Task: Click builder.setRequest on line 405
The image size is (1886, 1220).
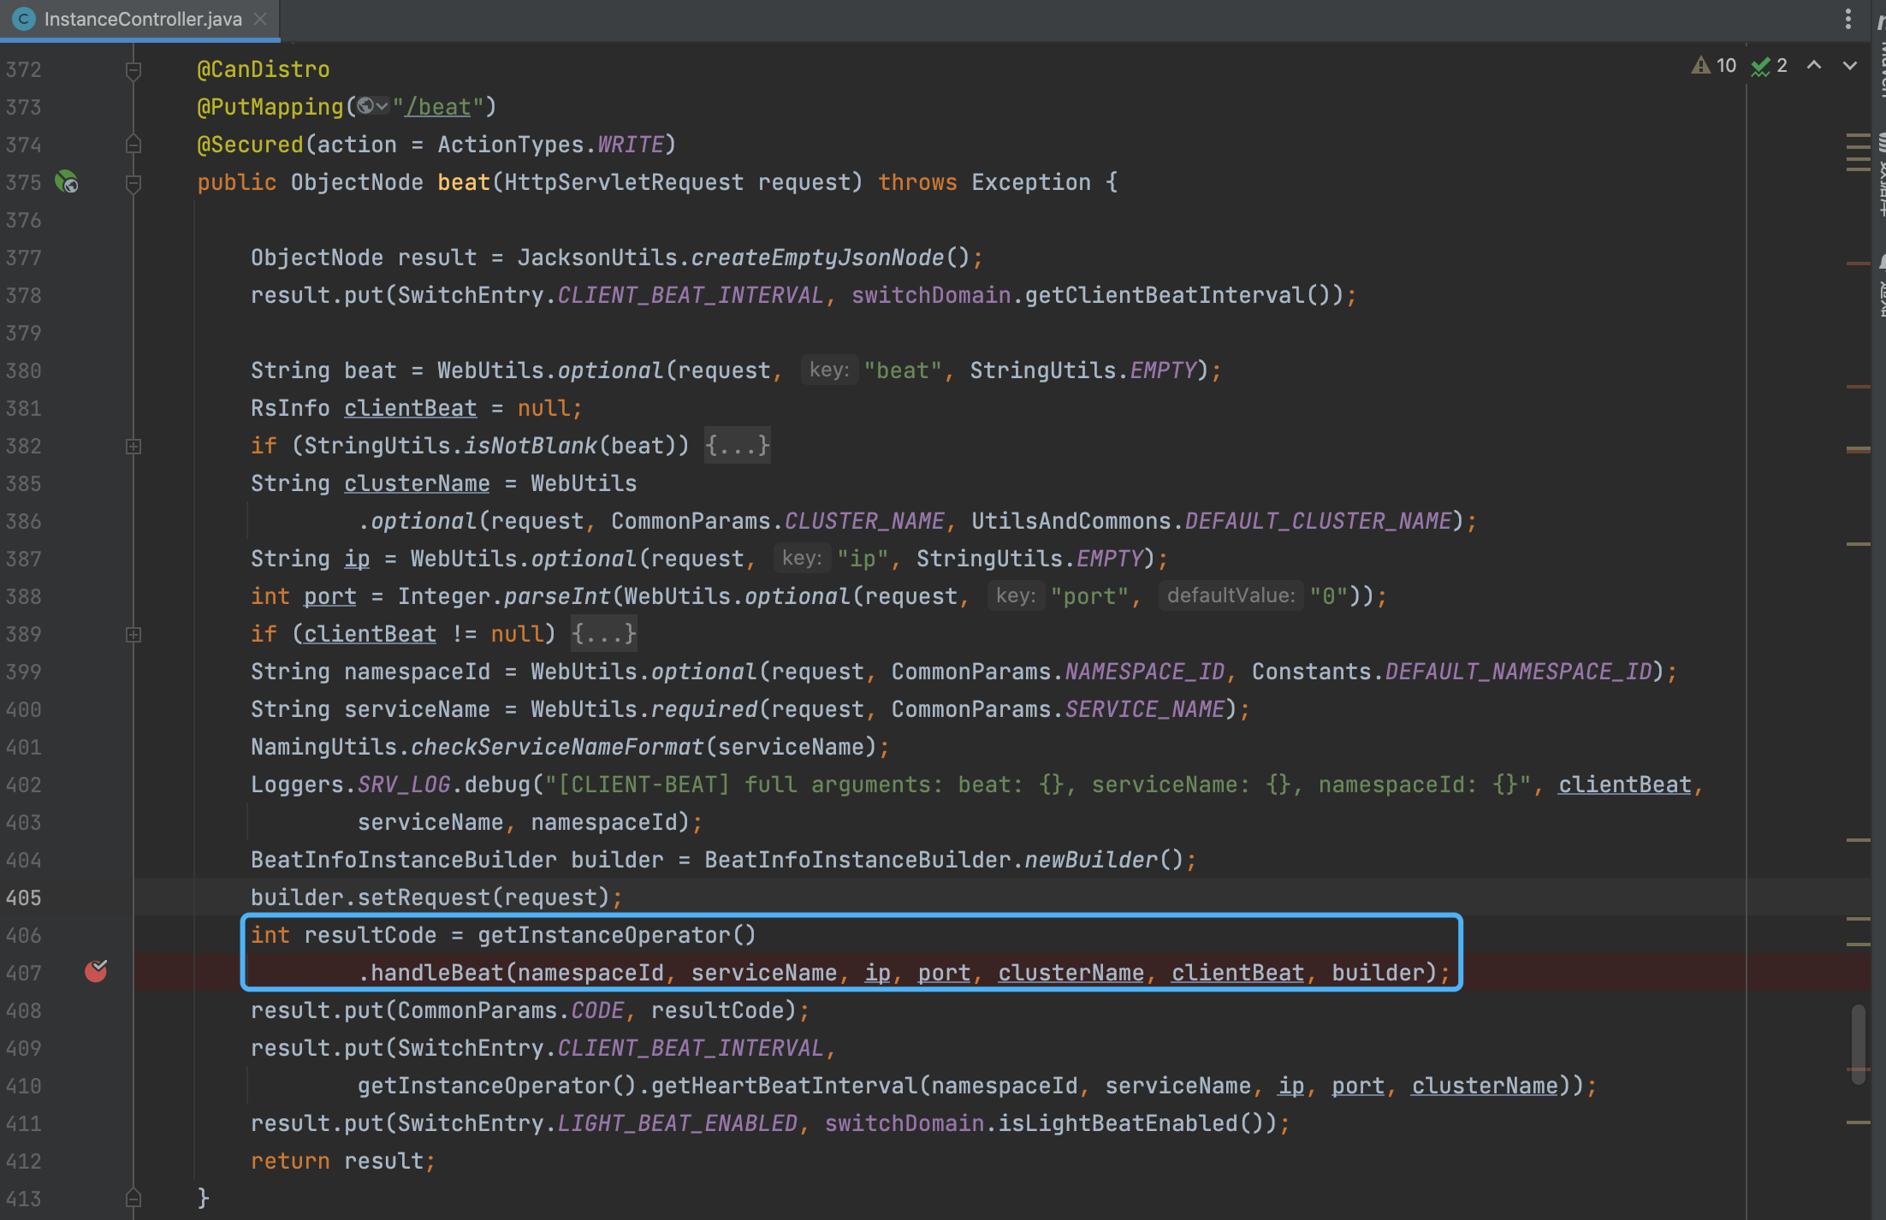Action: tap(370, 897)
